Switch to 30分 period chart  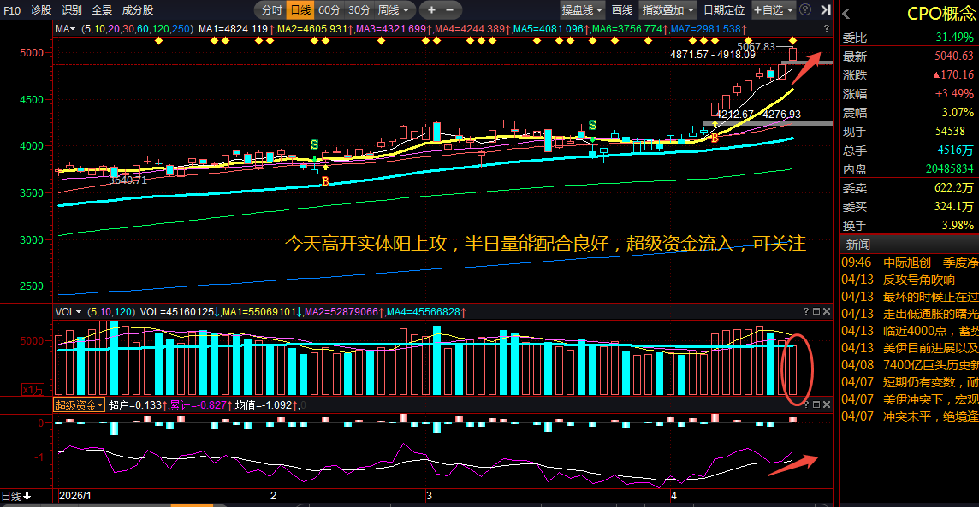point(359,10)
